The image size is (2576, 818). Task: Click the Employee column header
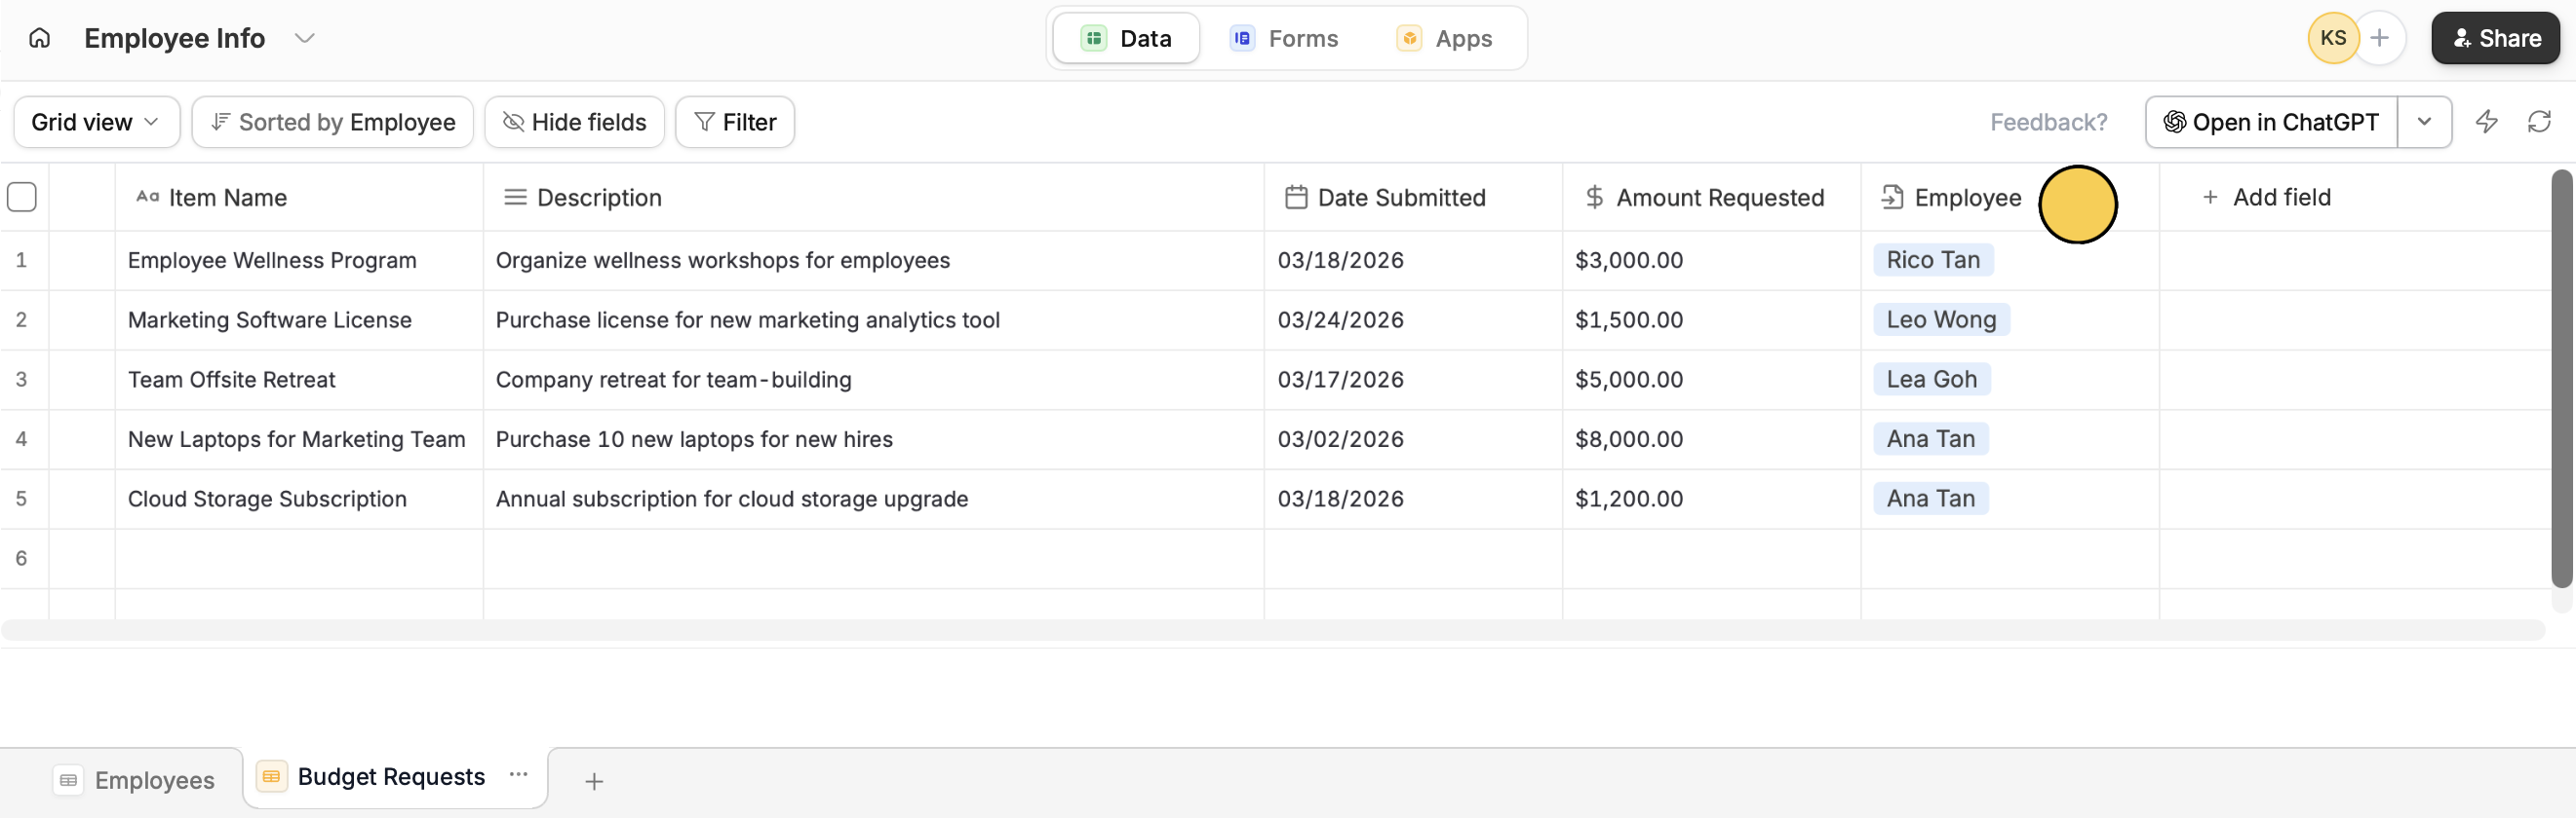[x=2009, y=198]
